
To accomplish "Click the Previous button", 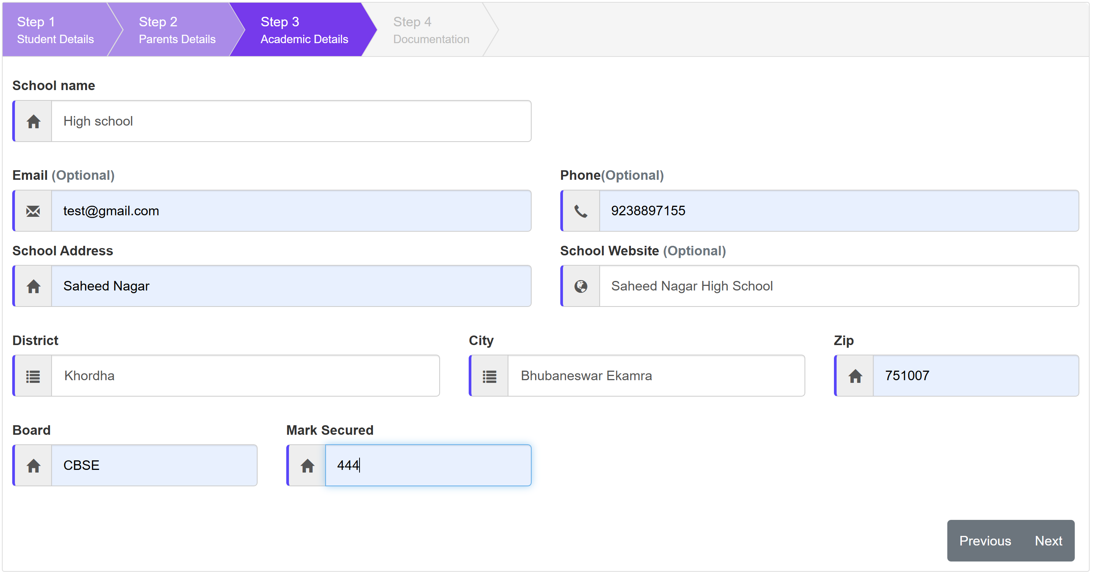I will coord(985,541).
